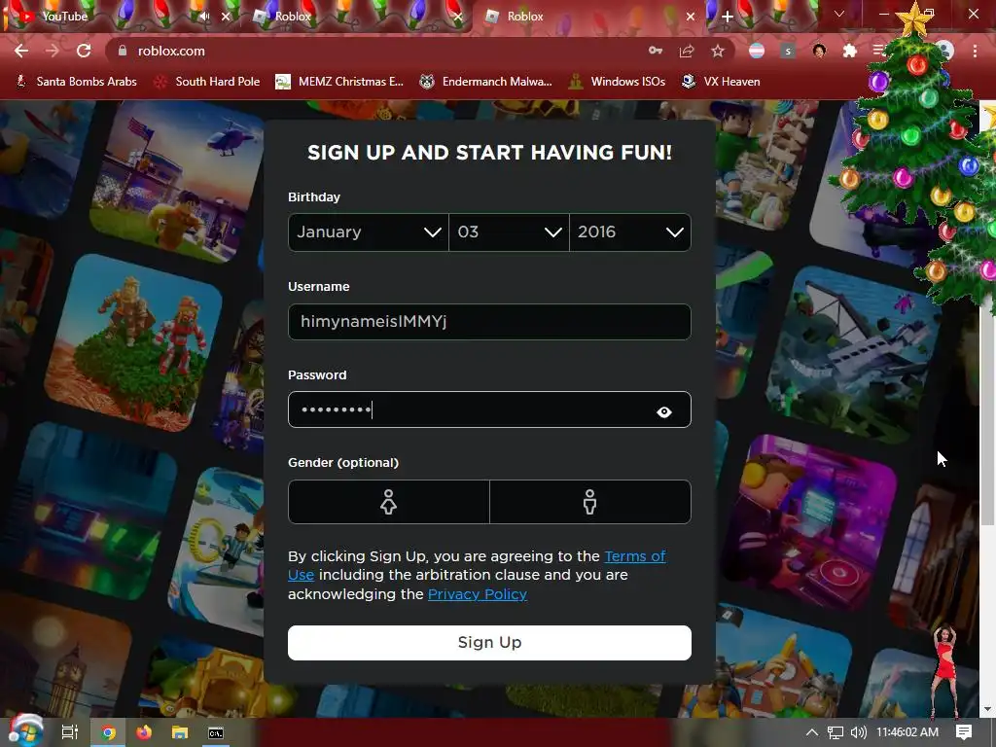Mute the YouTube tab audio icon
Screen dimensions: 996x747
pos(204,17)
